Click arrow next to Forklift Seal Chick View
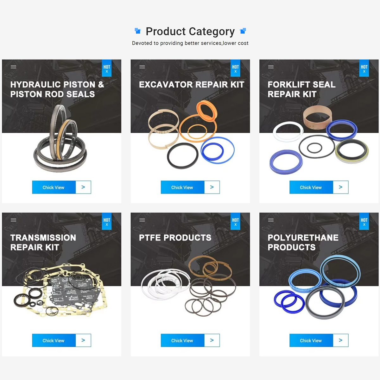The width and height of the screenshot is (380, 380). (x=341, y=187)
